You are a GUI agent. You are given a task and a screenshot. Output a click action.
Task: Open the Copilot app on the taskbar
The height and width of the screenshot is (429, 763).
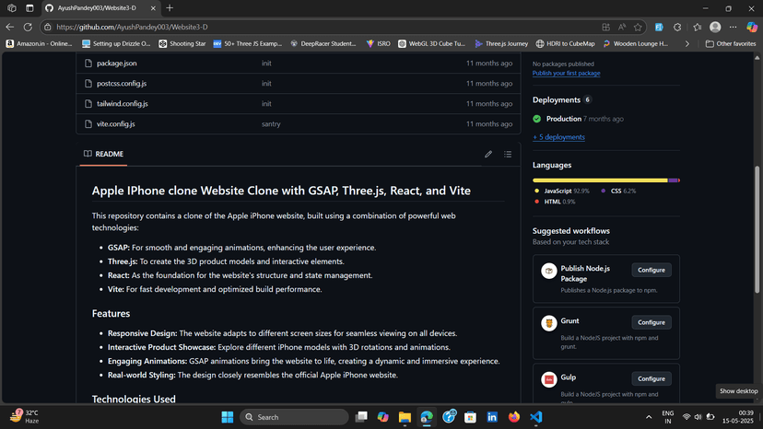pos(383,417)
